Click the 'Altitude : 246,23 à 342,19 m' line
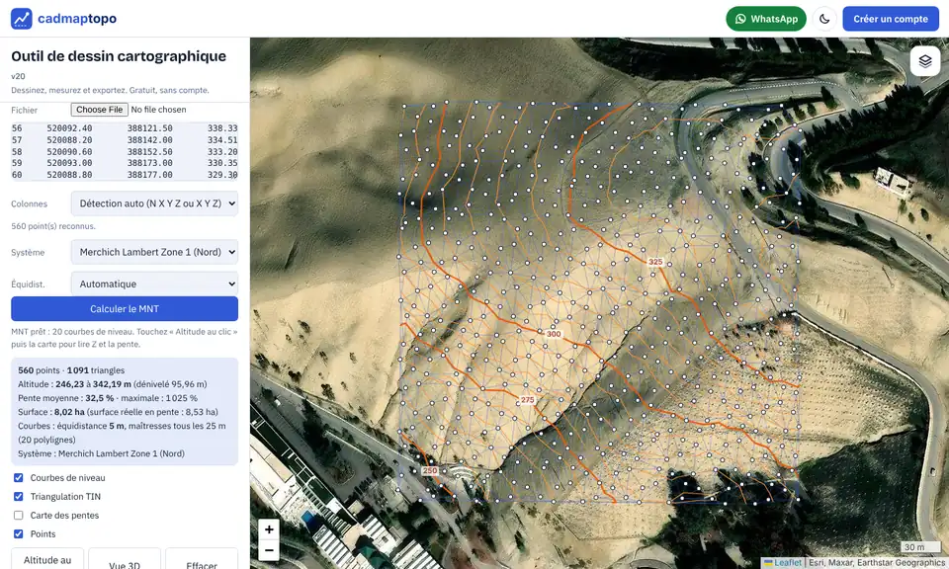This screenshot has width=949, height=569. (x=113, y=384)
